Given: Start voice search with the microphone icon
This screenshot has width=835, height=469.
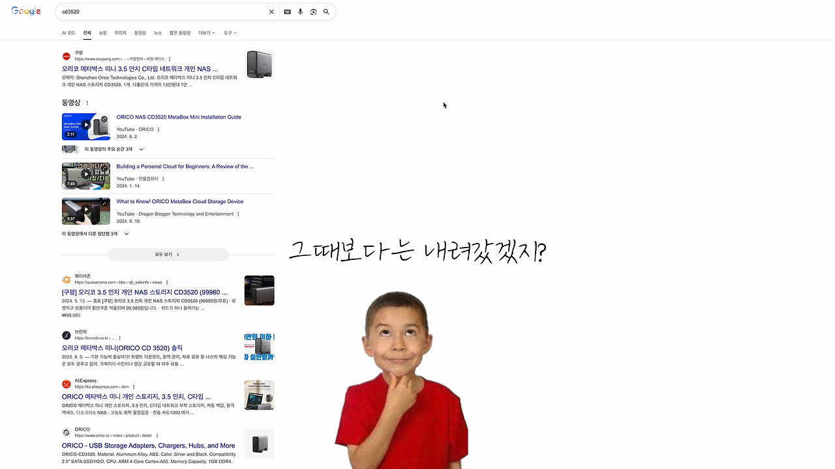Looking at the screenshot, I should (300, 11).
